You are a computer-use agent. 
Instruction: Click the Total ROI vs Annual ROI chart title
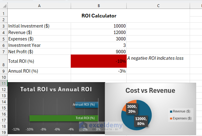pyautogui.click(x=56, y=89)
